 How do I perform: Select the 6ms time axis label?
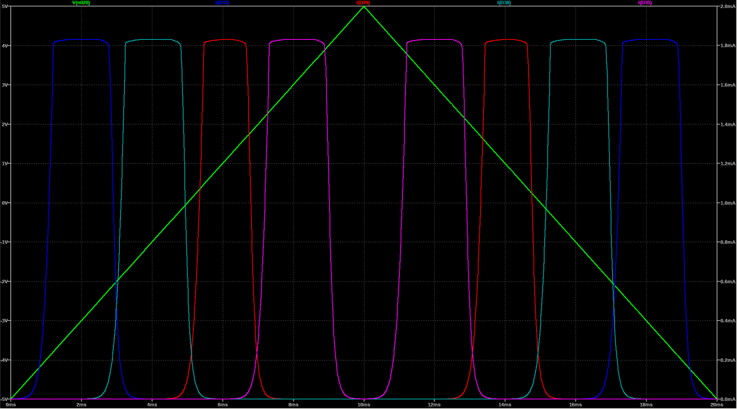[x=223, y=405]
